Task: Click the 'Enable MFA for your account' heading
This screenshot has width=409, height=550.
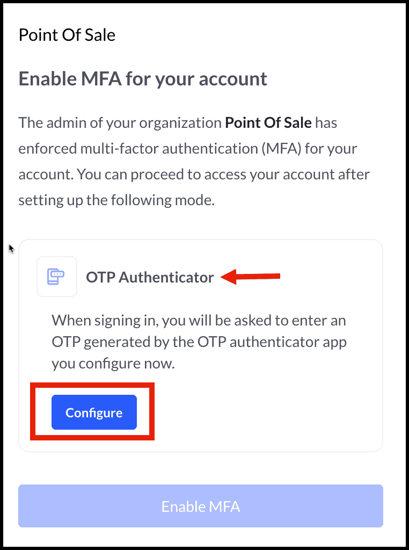Action: click(143, 78)
